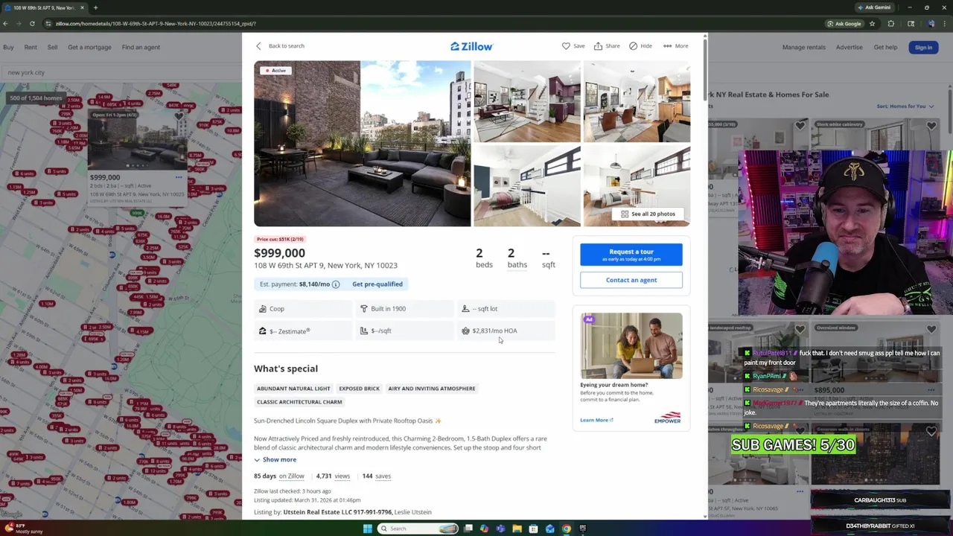
Task: Hide this listing with the Hide icon
Action: click(x=633, y=46)
